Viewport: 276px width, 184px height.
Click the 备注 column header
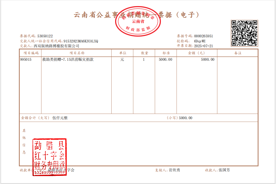237,53
